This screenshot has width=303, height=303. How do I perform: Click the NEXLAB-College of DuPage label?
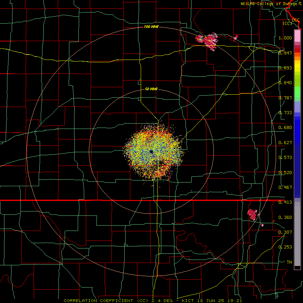(269, 4)
